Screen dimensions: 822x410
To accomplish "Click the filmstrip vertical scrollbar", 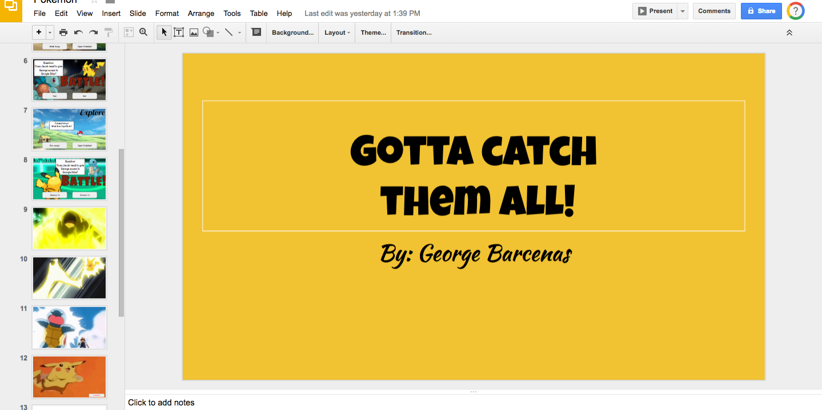I will (x=121, y=233).
